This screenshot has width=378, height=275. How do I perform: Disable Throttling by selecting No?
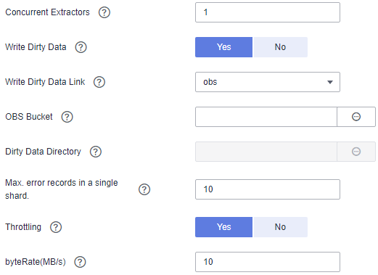[x=280, y=227]
